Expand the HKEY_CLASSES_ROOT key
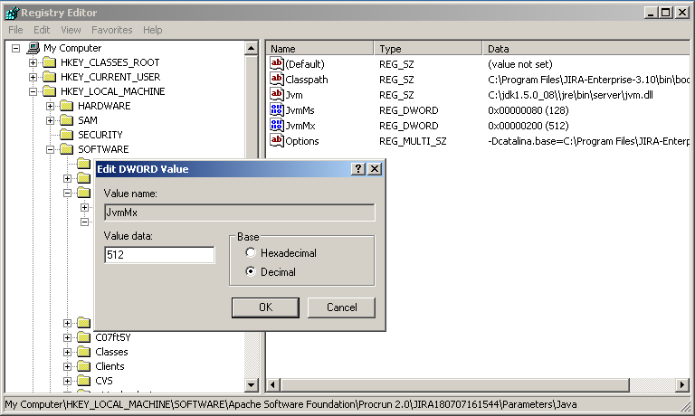This screenshot has height=416, width=695. [33, 62]
